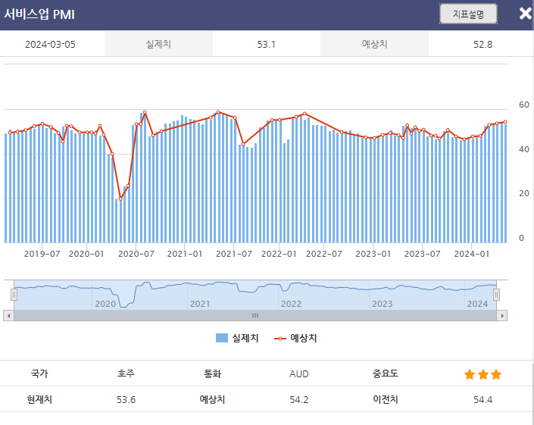The width and height of the screenshot is (534, 425).
Task: Toggle the 예상치 legend series
Action: [295, 338]
